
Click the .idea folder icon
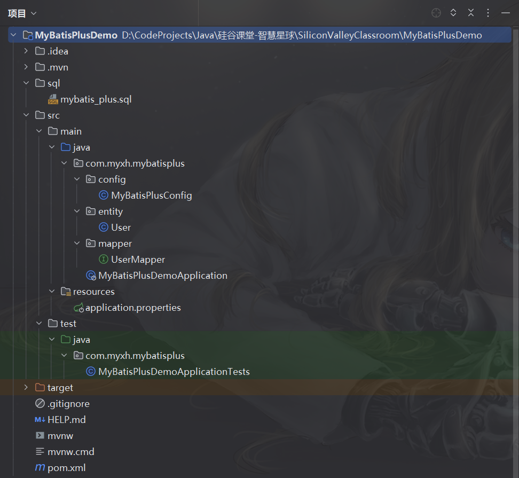coord(40,51)
